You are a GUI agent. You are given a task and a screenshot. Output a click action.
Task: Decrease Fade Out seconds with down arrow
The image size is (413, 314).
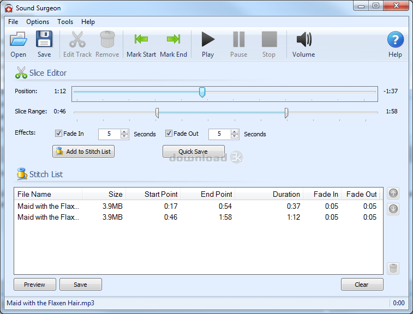(235, 136)
